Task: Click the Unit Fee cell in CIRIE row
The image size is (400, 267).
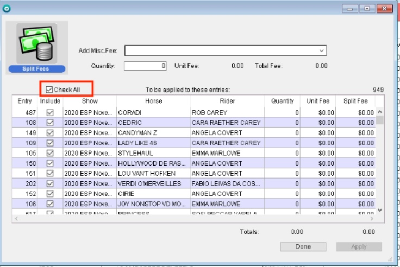Action: click(318, 194)
